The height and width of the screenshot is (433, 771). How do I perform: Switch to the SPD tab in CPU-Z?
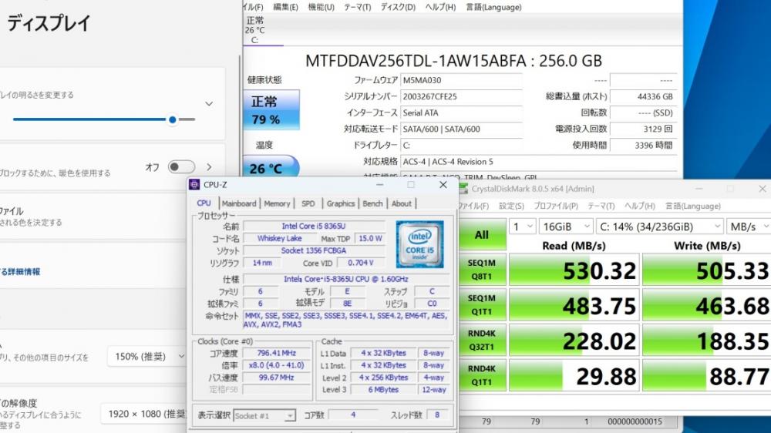[308, 203]
